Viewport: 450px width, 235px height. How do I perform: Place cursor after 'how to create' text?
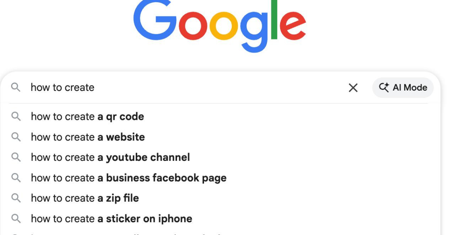[x=94, y=88]
